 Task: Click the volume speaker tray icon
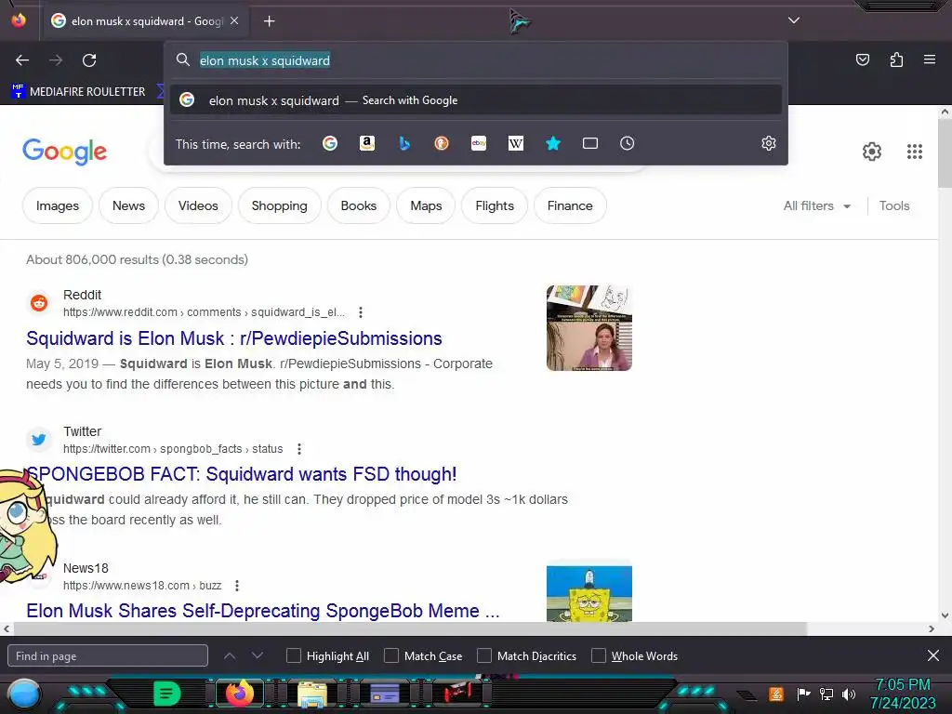click(x=849, y=694)
